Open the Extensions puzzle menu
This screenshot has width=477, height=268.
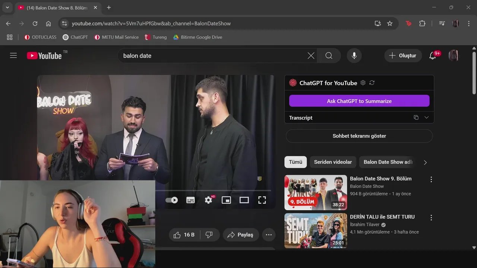(422, 23)
